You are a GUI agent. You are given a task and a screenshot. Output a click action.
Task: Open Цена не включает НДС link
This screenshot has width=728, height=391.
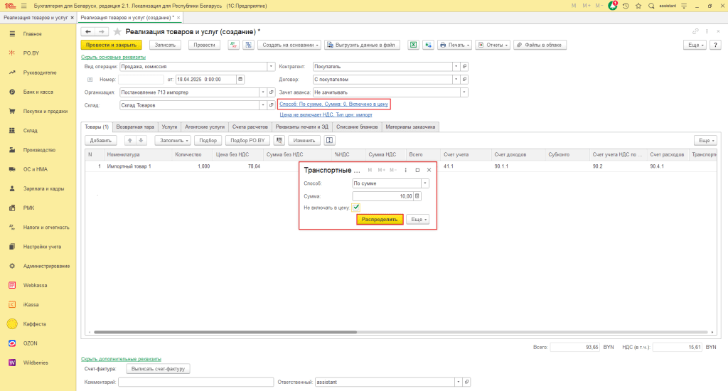click(326, 114)
